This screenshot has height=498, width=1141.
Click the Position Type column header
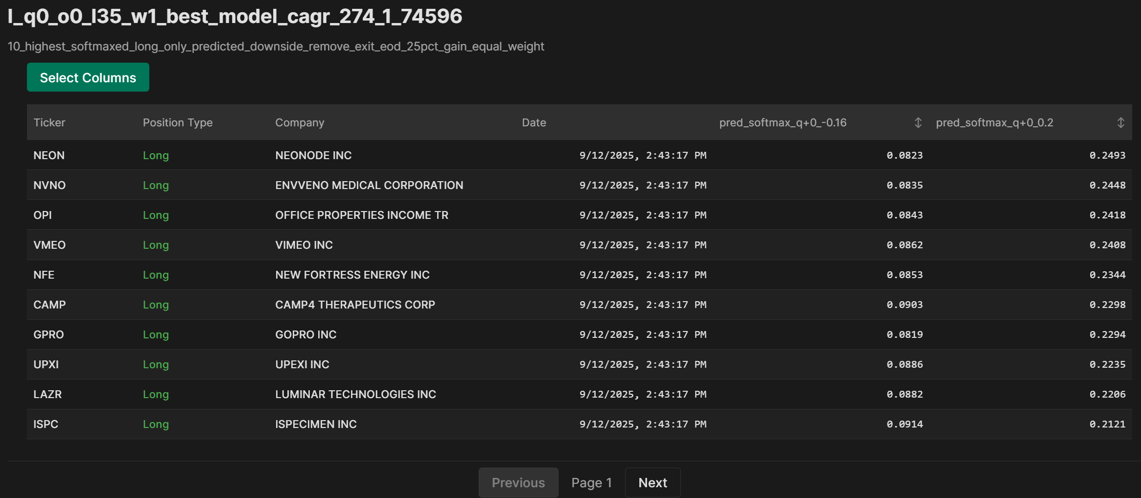click(178, 122)
